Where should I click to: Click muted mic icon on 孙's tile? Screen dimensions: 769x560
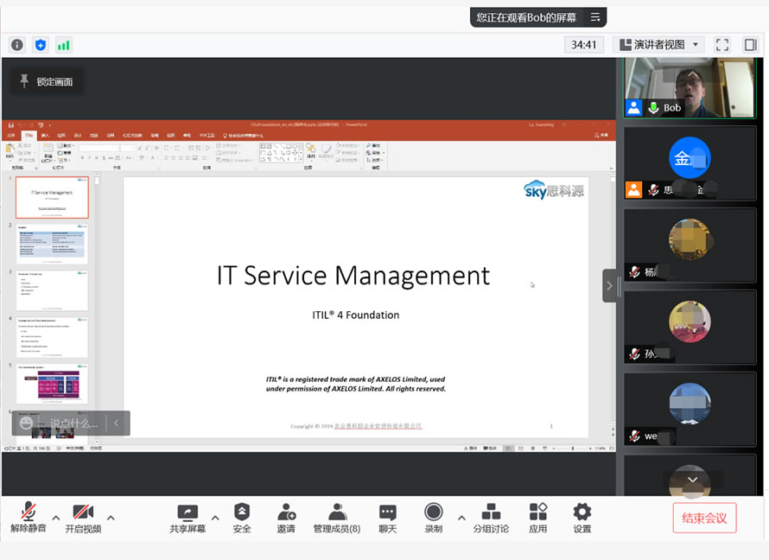tap(634, 353)
